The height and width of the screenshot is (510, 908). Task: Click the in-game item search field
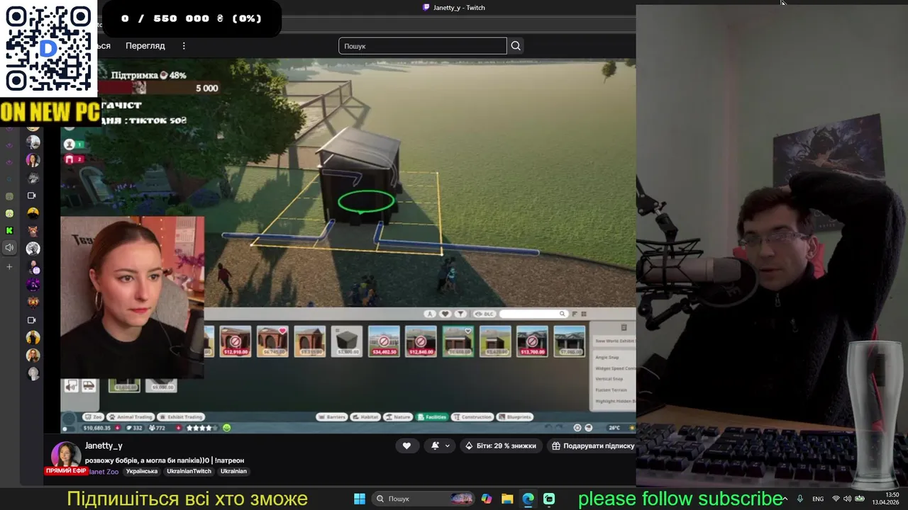coord(533,314)
